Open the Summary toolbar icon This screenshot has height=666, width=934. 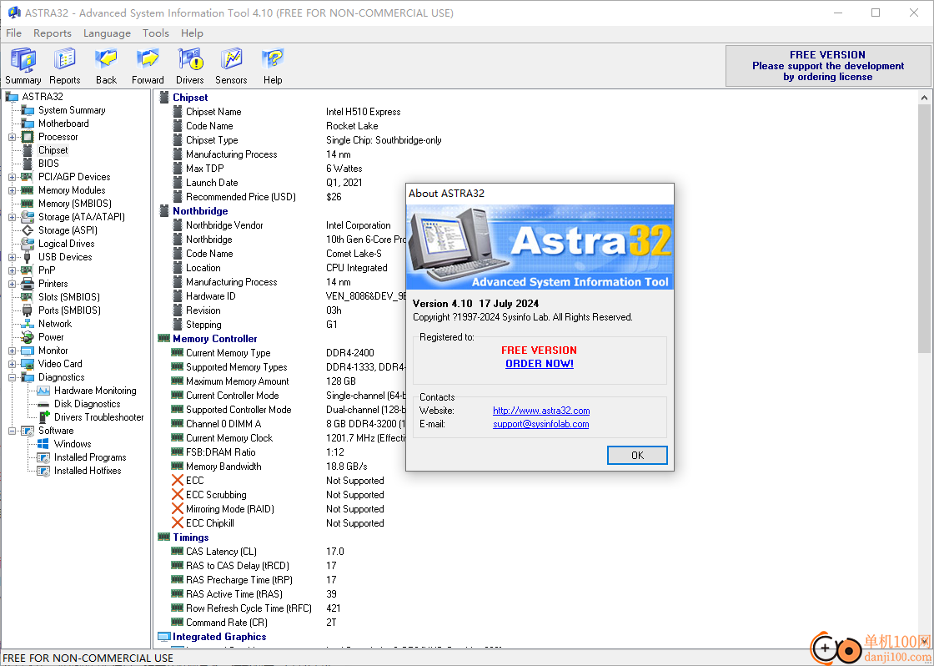coord(23,67)
